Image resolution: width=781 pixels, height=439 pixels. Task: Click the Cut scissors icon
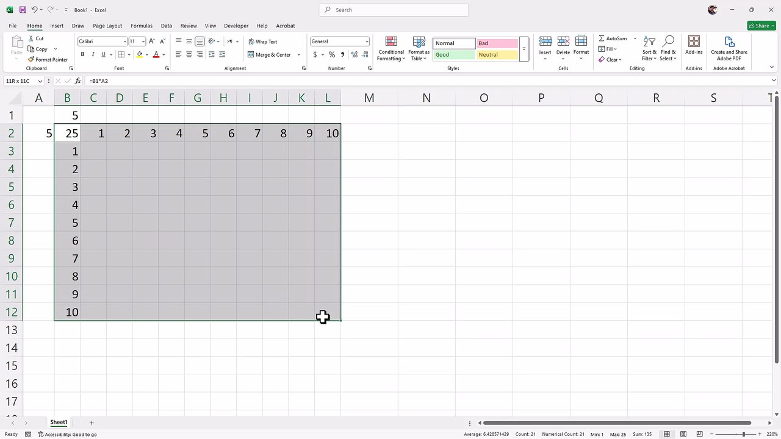point(31,38)
